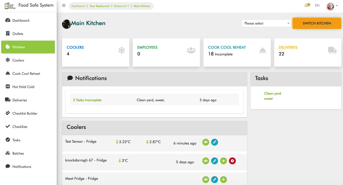Screen dimensions: 343x185
Task: Open Dashboard in the sidebar
Action: (28, 21)
